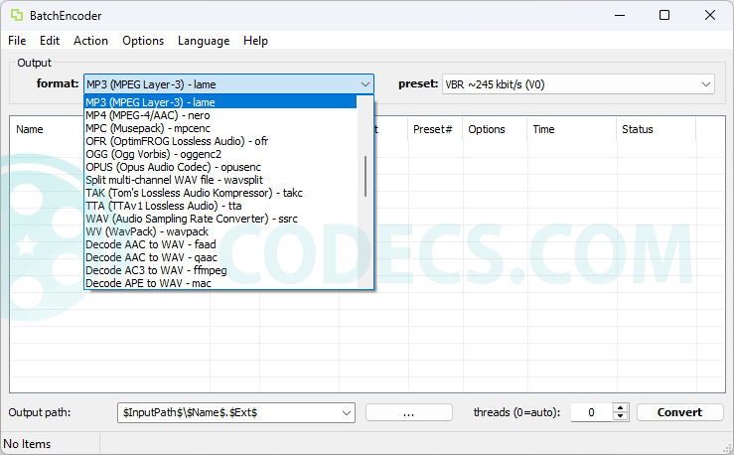Click the BatchEncoder app icon in title bar
Image resolution: width=734 pixels, height=455 pixels.
pyautogui.click(x=16, y=16)
